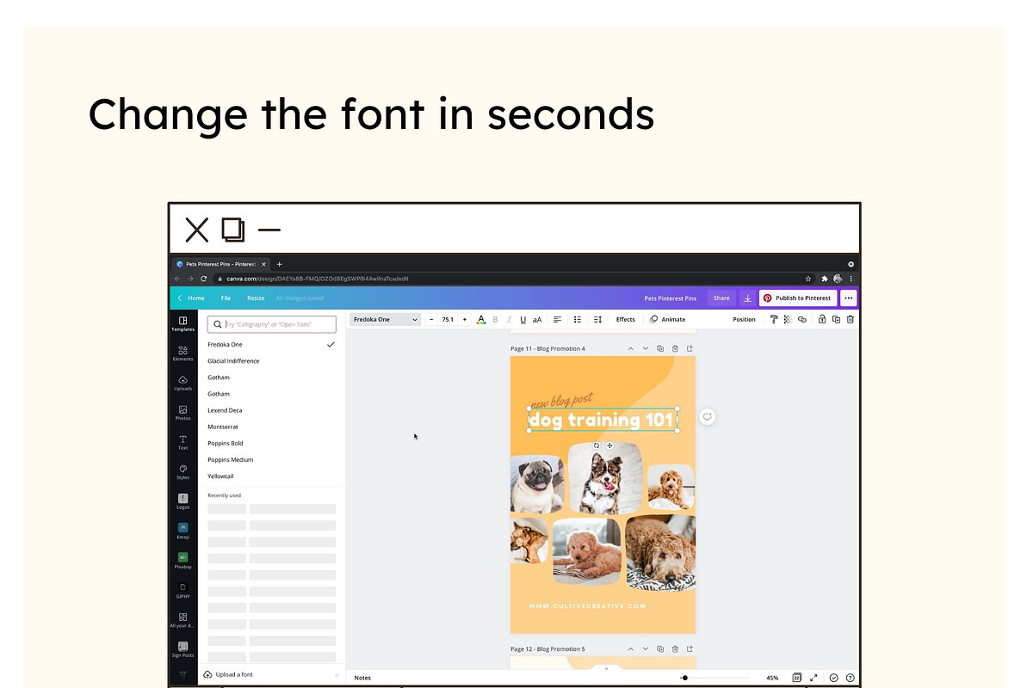Click Upload a font
The image size is (1033, 688).
pos(228,675)
